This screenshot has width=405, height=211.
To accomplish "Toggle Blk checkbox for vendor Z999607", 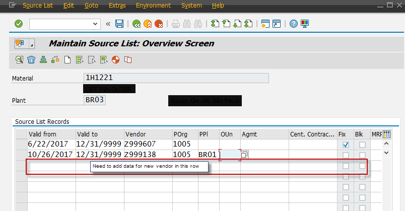I will pyautogui.click(x=362, y=145).
